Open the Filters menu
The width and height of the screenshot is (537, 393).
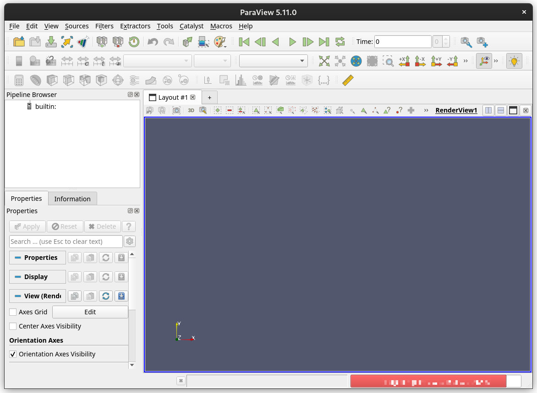(104, 26)
